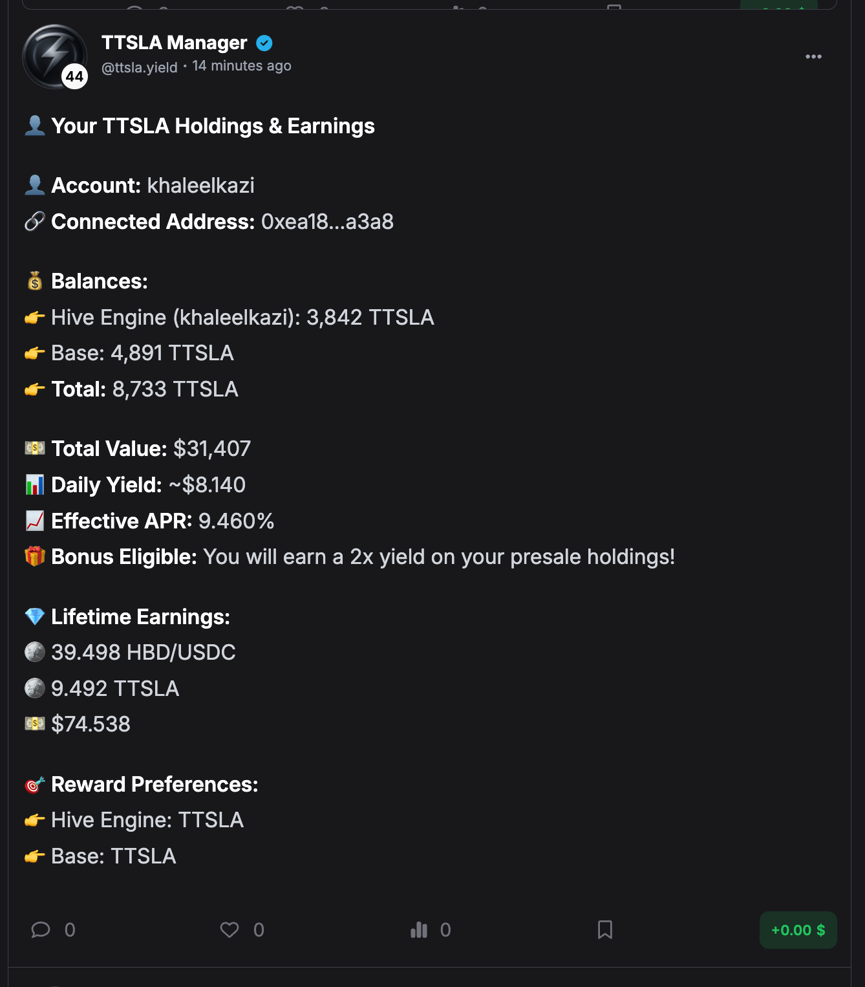Click the gift icon beside Bonus Eligible

(35, 556)
